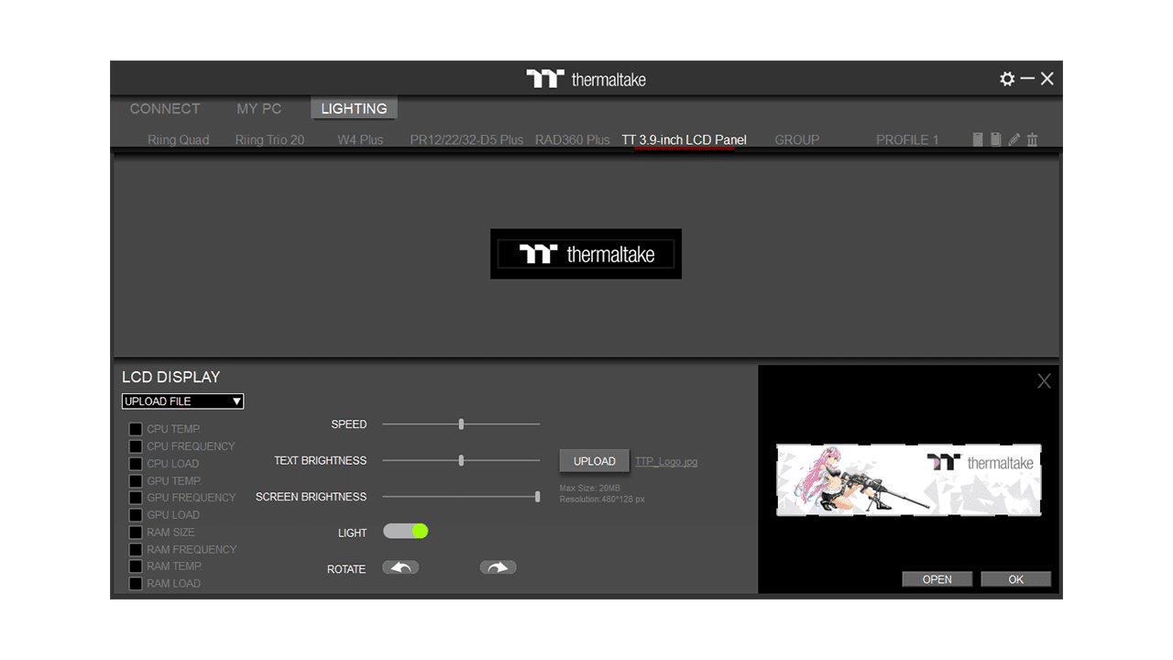
Task: Click the OPEN button in preview
Action: coord(937,579)
